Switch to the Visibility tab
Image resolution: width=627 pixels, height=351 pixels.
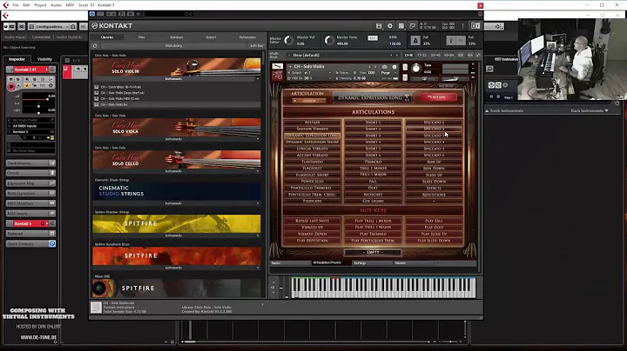pos(44,59)
